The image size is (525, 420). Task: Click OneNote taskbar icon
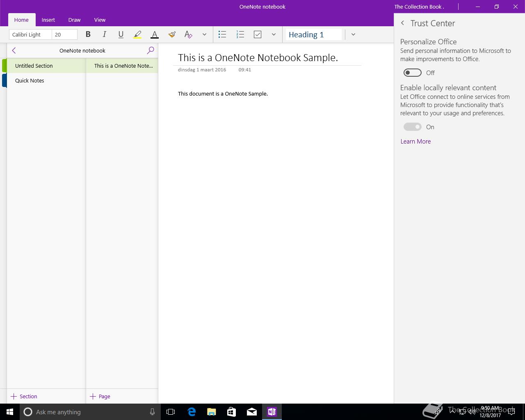pos(272,412)
